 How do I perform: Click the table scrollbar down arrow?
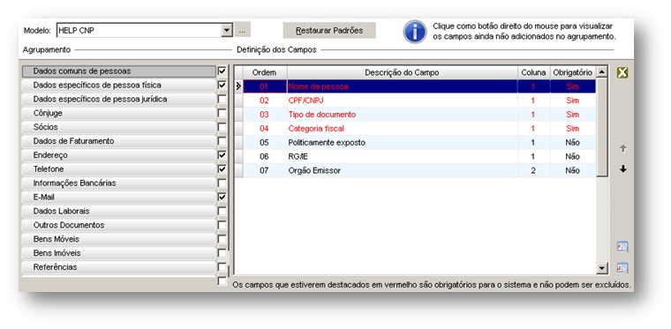[x=602, y=268]
